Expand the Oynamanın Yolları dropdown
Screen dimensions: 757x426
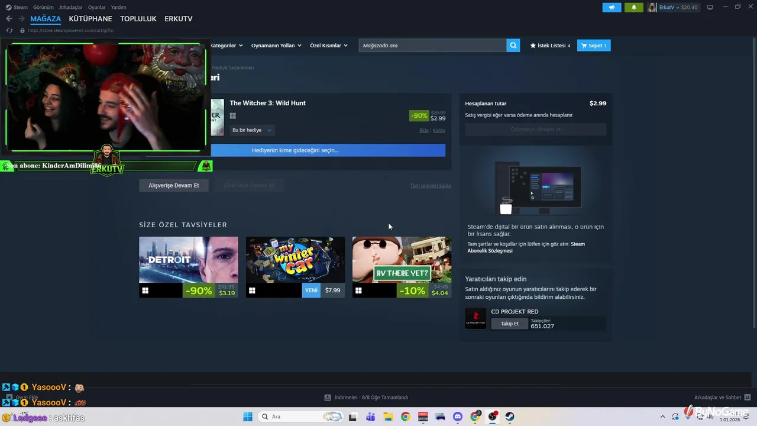(276, 46)
